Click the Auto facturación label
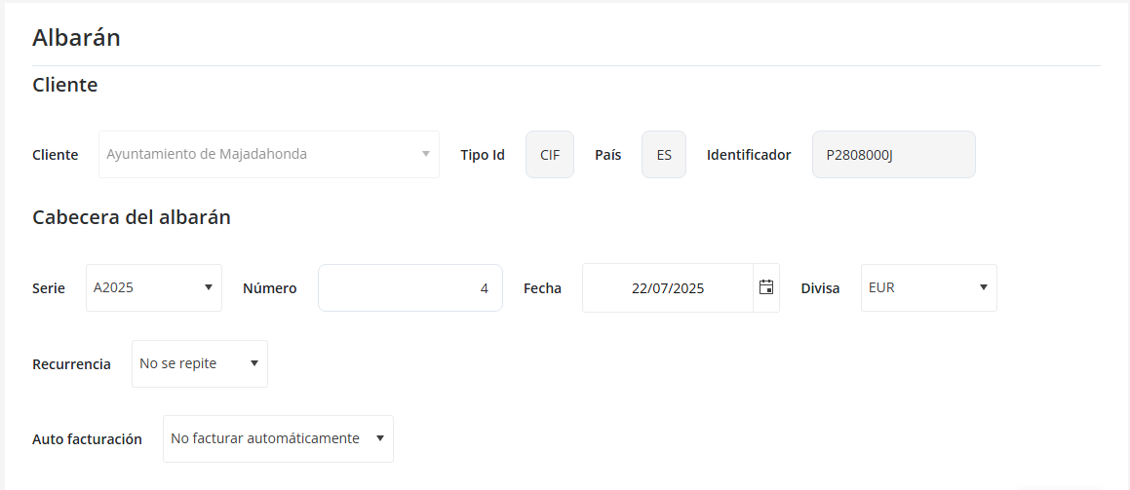 click(x=87, y=439)
